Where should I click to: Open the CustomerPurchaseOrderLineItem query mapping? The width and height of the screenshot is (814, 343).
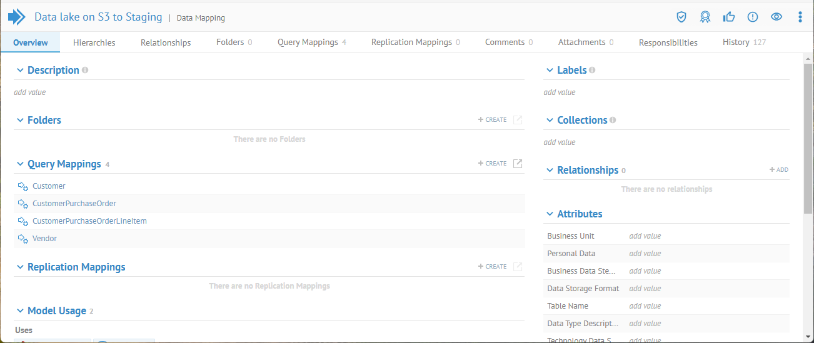point(89,221)
